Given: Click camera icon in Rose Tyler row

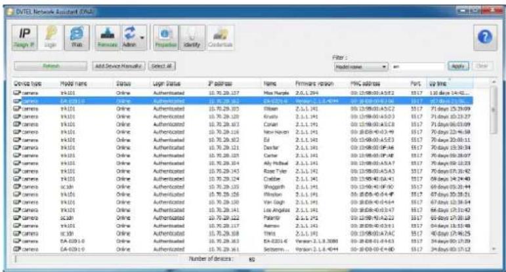Looking at the screenshot, I should pos(17,171).
